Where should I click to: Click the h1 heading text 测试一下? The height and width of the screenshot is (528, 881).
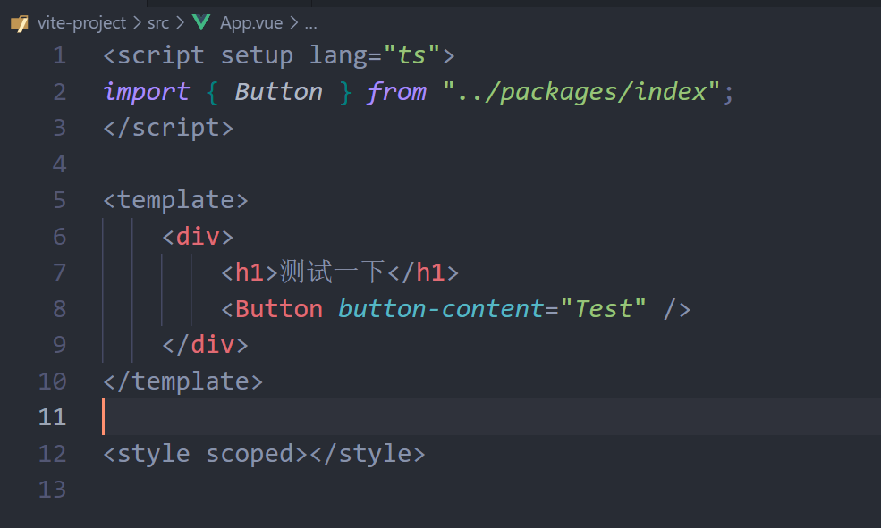pos(333,272)
